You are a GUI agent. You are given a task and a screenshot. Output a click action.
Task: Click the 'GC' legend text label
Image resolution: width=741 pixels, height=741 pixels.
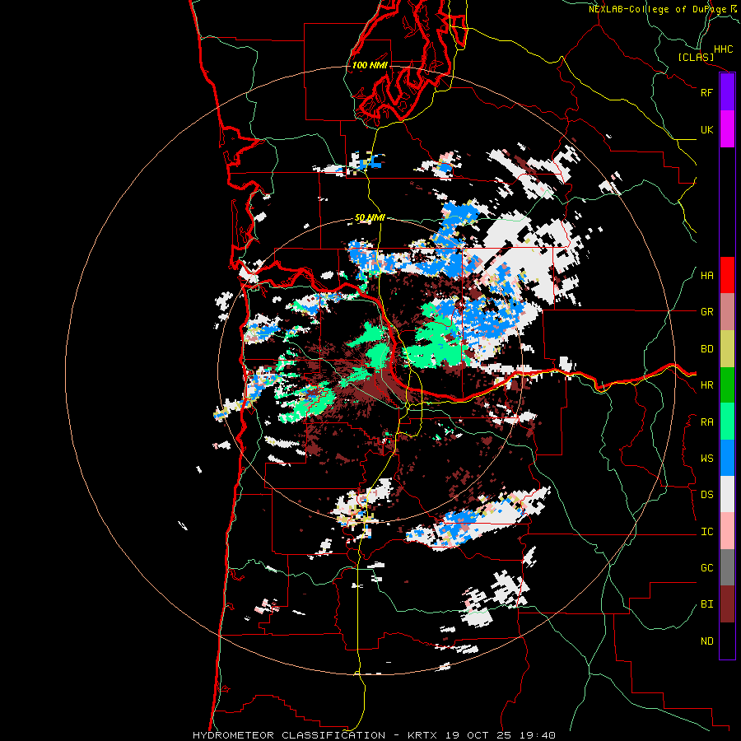706,568
